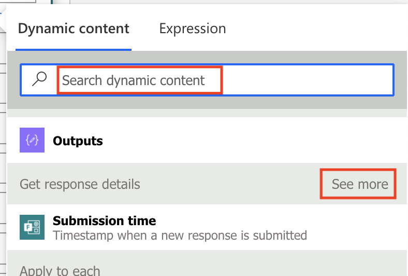Click the empty space inside the search box
Screen dimensions: 408x276
click(307, 80)
